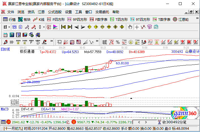
Task: Click the teal 线 icon
Action: pos(156,27)
